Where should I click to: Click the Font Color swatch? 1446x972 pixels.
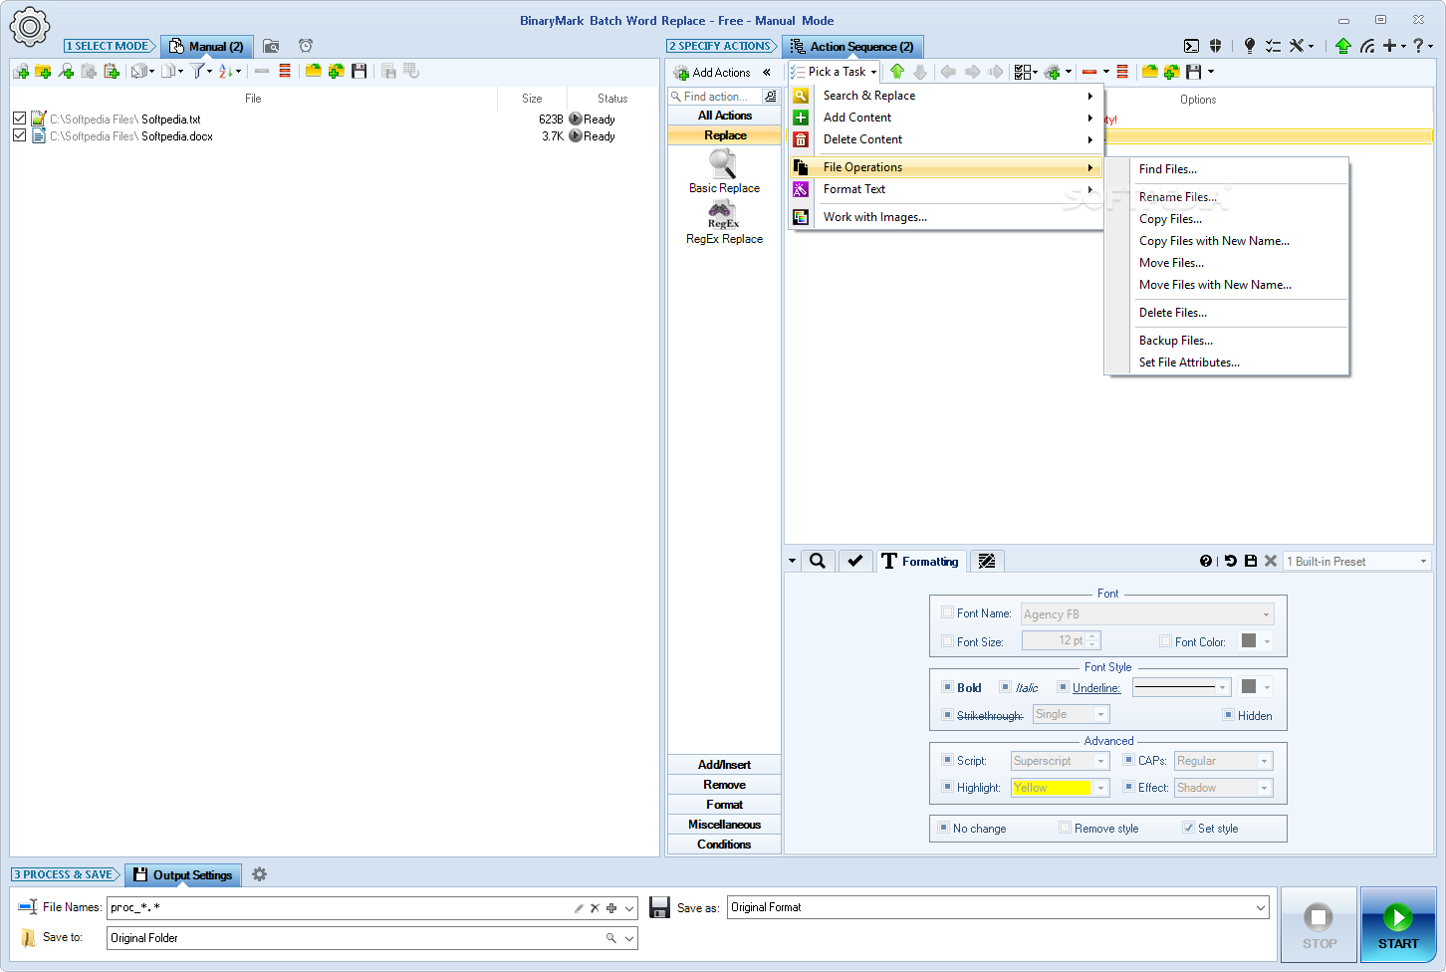(x=1249, y=640)
